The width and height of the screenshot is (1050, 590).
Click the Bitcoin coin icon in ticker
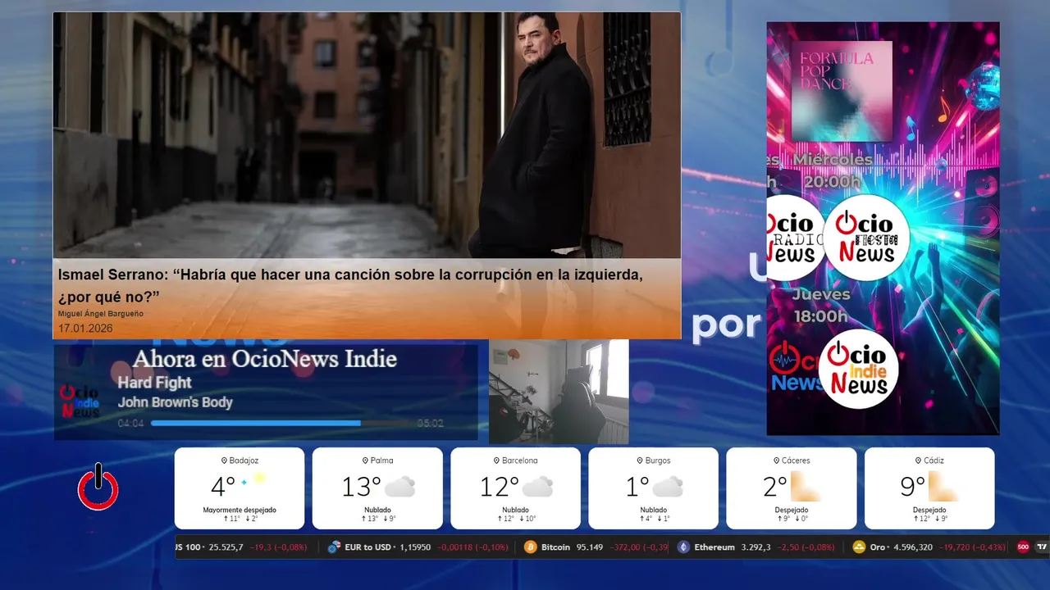(x=530, y=547)
